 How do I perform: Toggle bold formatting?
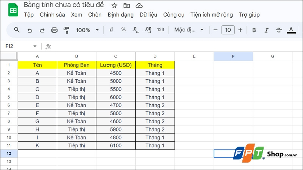point(254,30)
